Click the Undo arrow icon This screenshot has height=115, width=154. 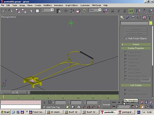pyautogui.click(x=5, y=11)
